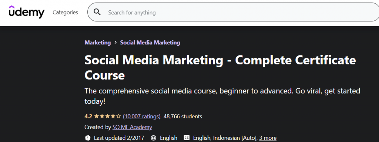
Task: Click the star rating icons
Action: point(107,116)
